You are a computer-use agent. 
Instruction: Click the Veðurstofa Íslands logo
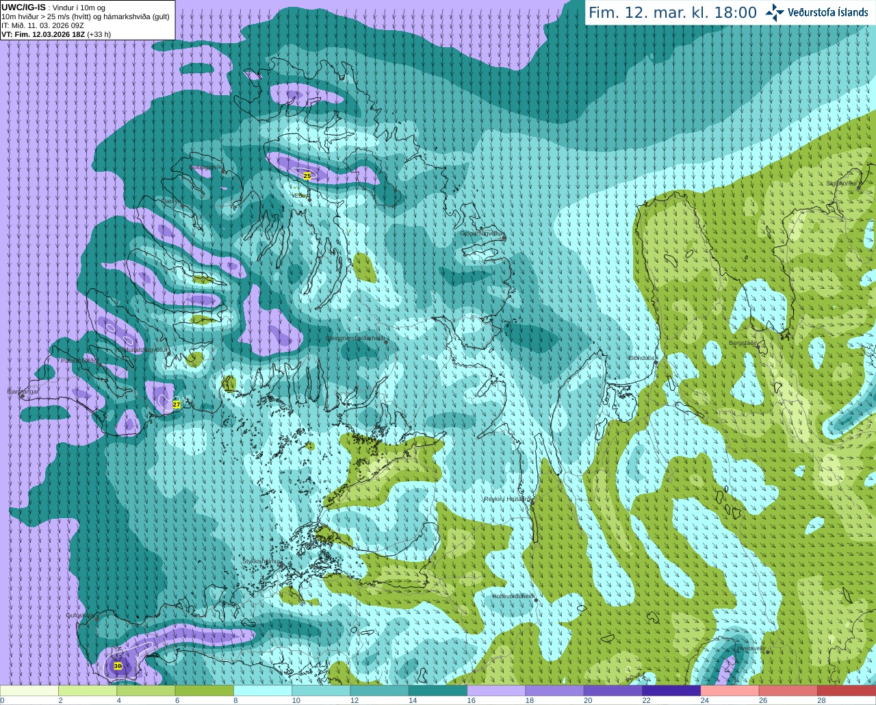816,12
